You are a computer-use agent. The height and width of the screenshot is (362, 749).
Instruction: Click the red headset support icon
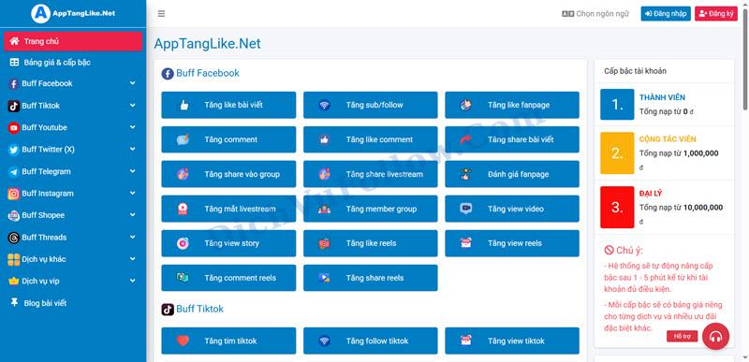715,336
